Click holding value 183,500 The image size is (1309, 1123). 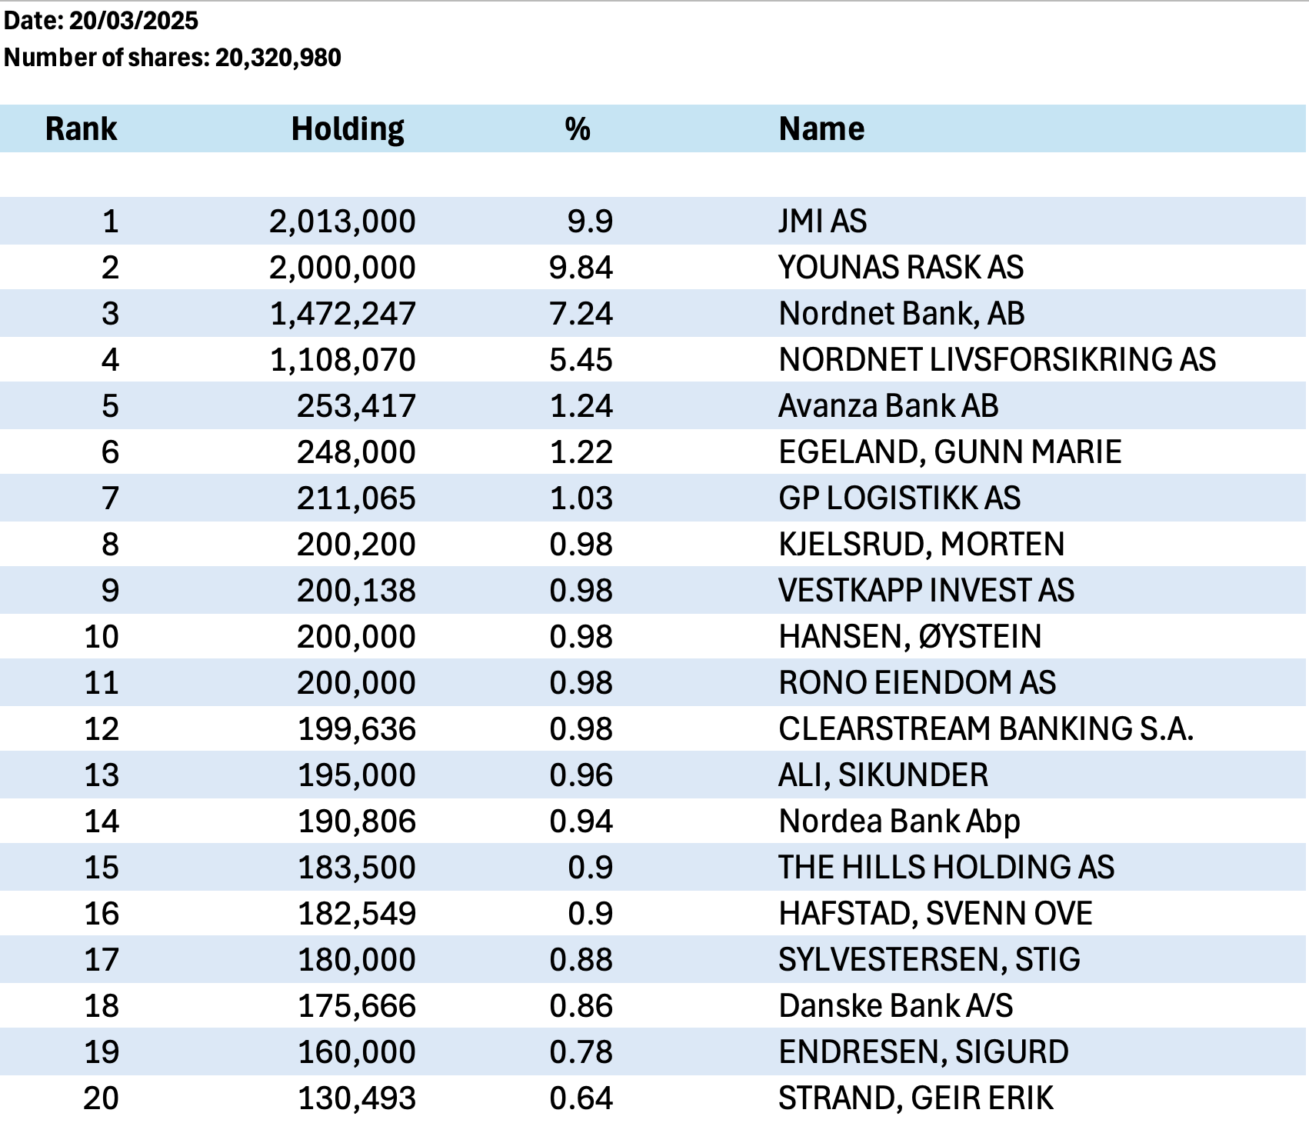356,868
